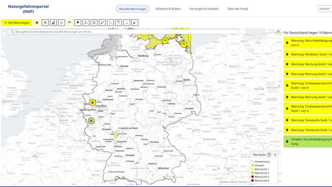Toggle the slippery road ice filter icon
332x187 pixels.
click(x=110, y=22)
